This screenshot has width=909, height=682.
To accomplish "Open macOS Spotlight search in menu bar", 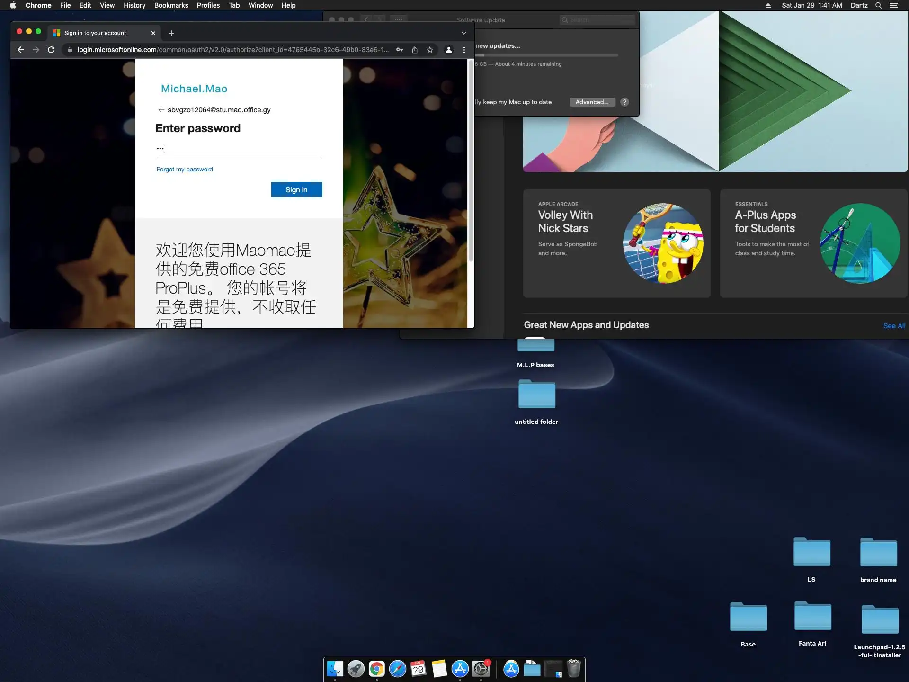I will (878, 5).
